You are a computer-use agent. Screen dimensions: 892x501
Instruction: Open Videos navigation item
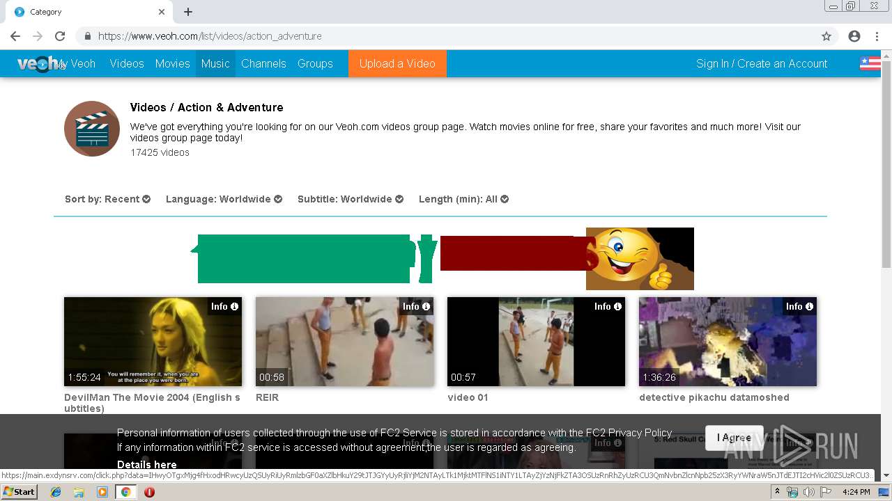(127, 63)
